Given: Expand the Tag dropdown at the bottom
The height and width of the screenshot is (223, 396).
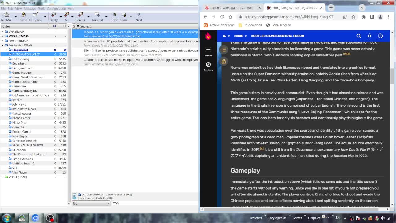Looking at the screenshot, I should [108, 203].
